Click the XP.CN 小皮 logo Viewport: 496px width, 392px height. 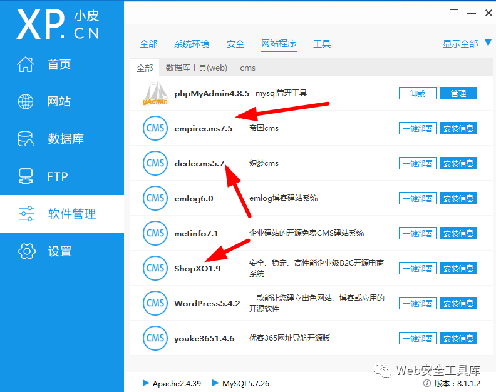tap(58, 24)
